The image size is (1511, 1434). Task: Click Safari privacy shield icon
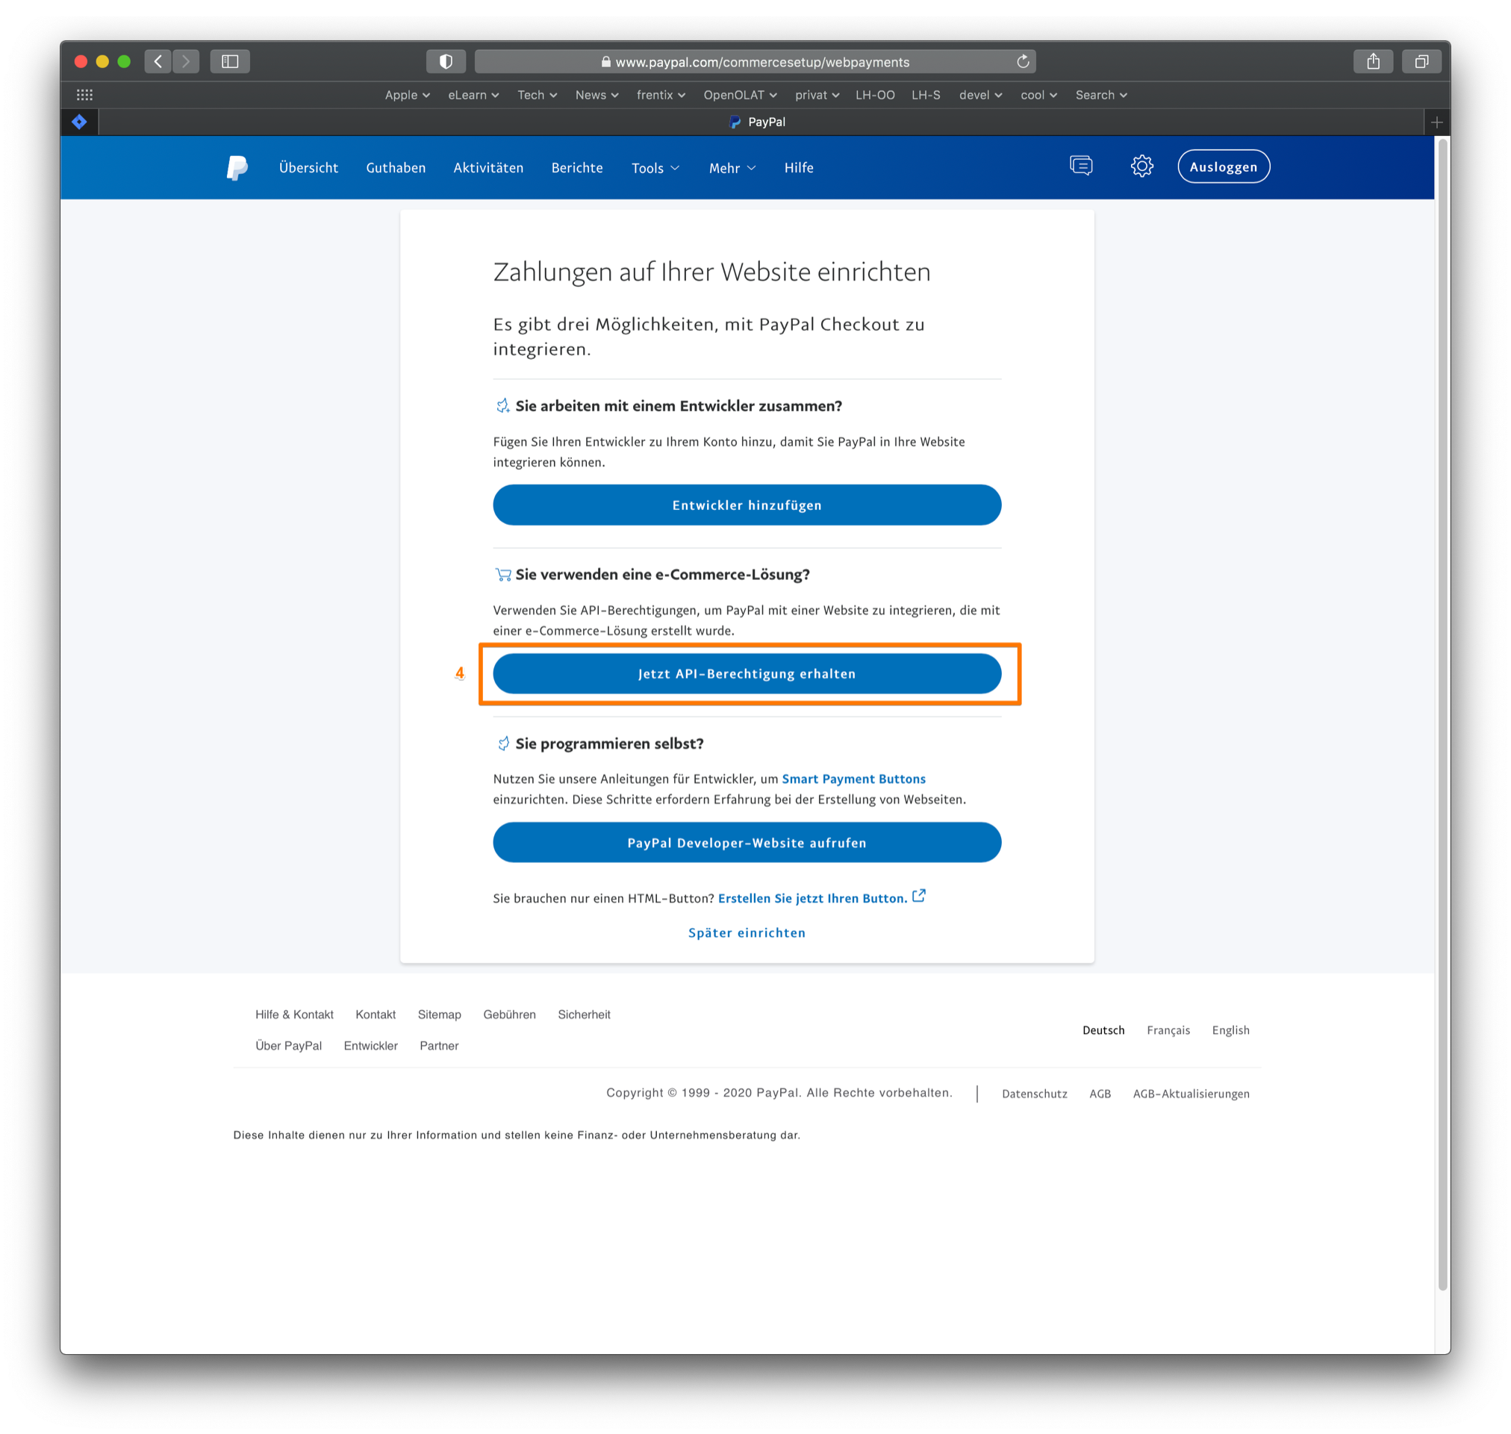point(446,61)
